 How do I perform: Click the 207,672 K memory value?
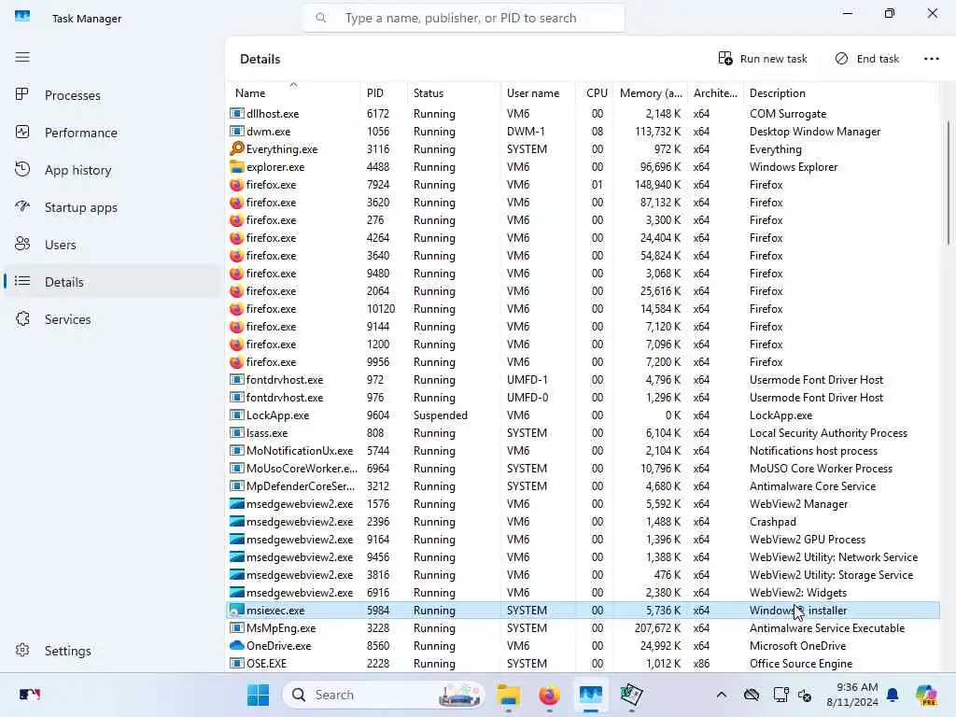[x=657, y=628]
